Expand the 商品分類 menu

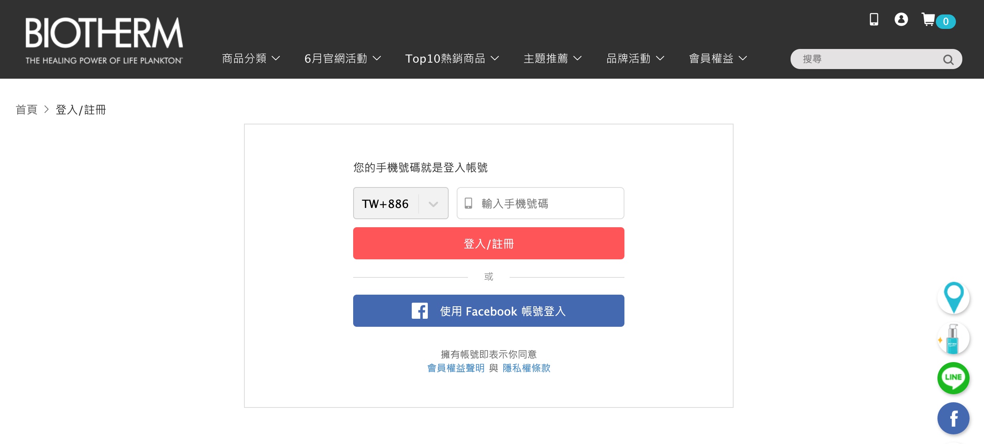coord(251,59)
